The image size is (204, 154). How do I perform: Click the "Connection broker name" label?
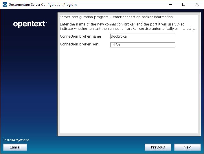point(80,36)
